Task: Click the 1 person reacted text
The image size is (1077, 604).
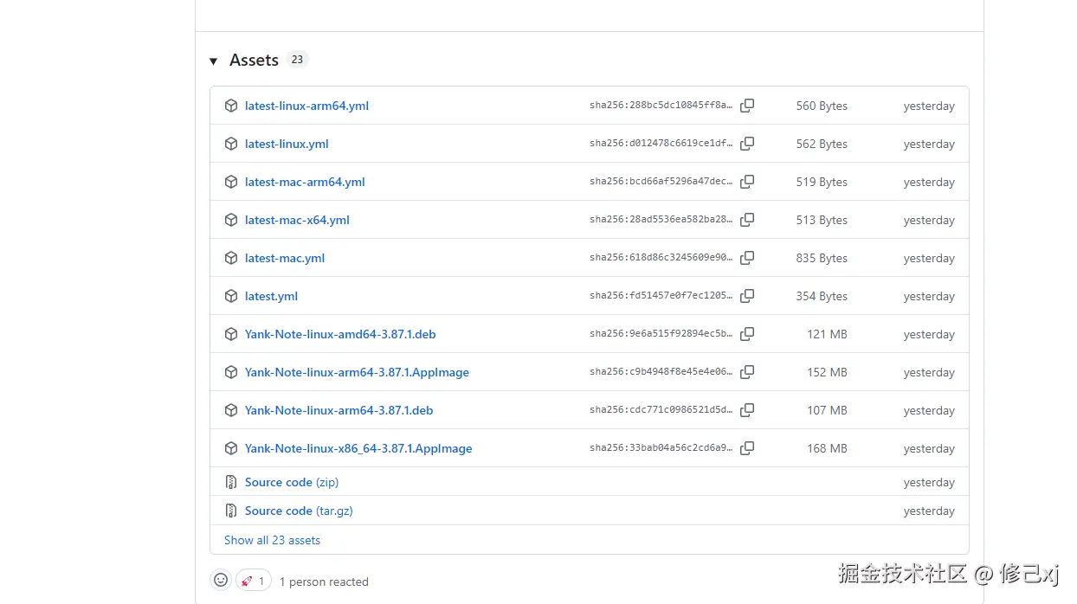Action: pyautogui.click(x=324, y=582)
